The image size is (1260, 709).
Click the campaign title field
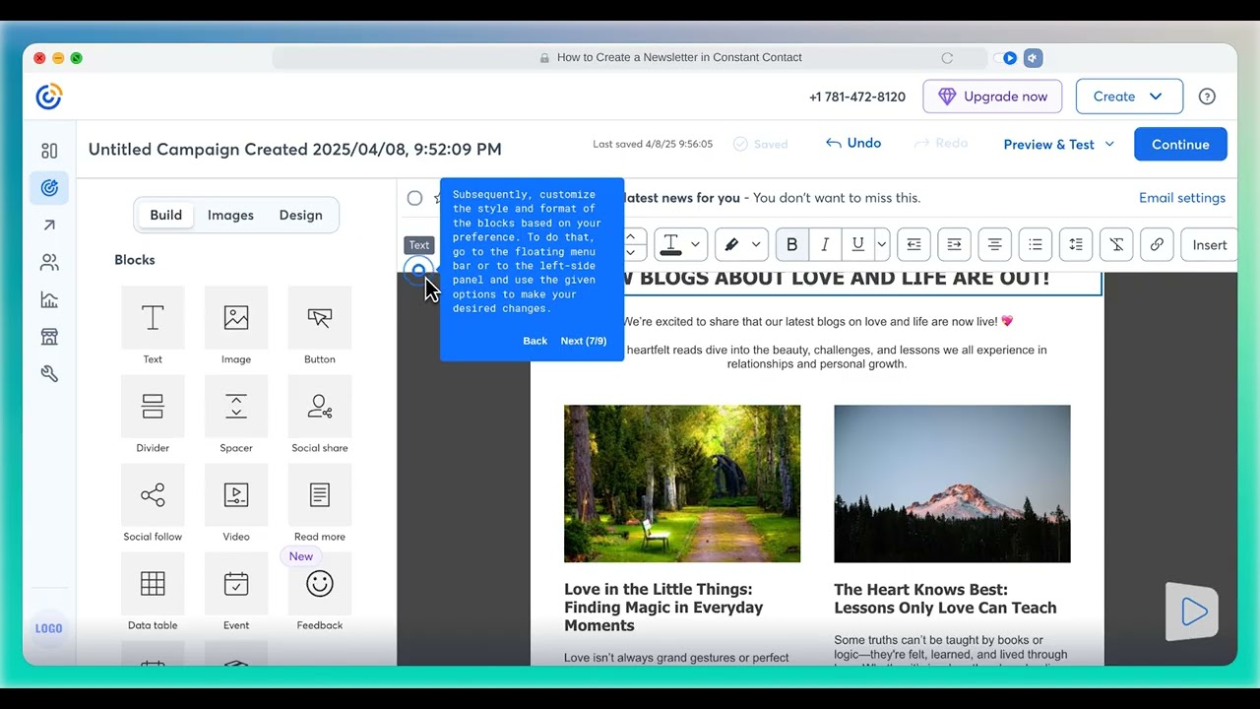click(x=295, y=150)
